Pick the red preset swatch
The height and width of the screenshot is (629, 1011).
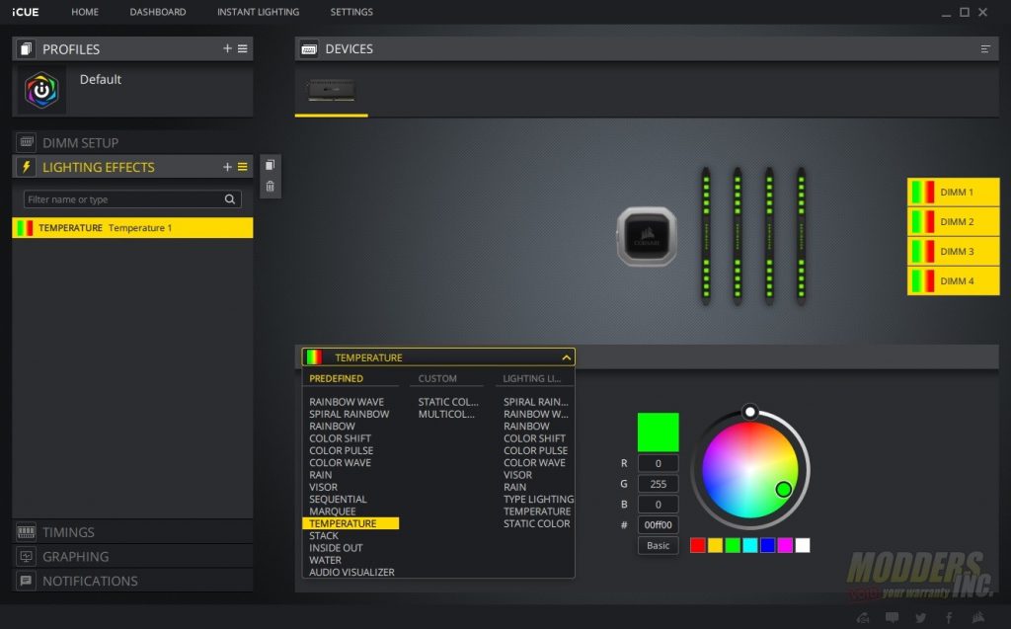tap(698, 545)
